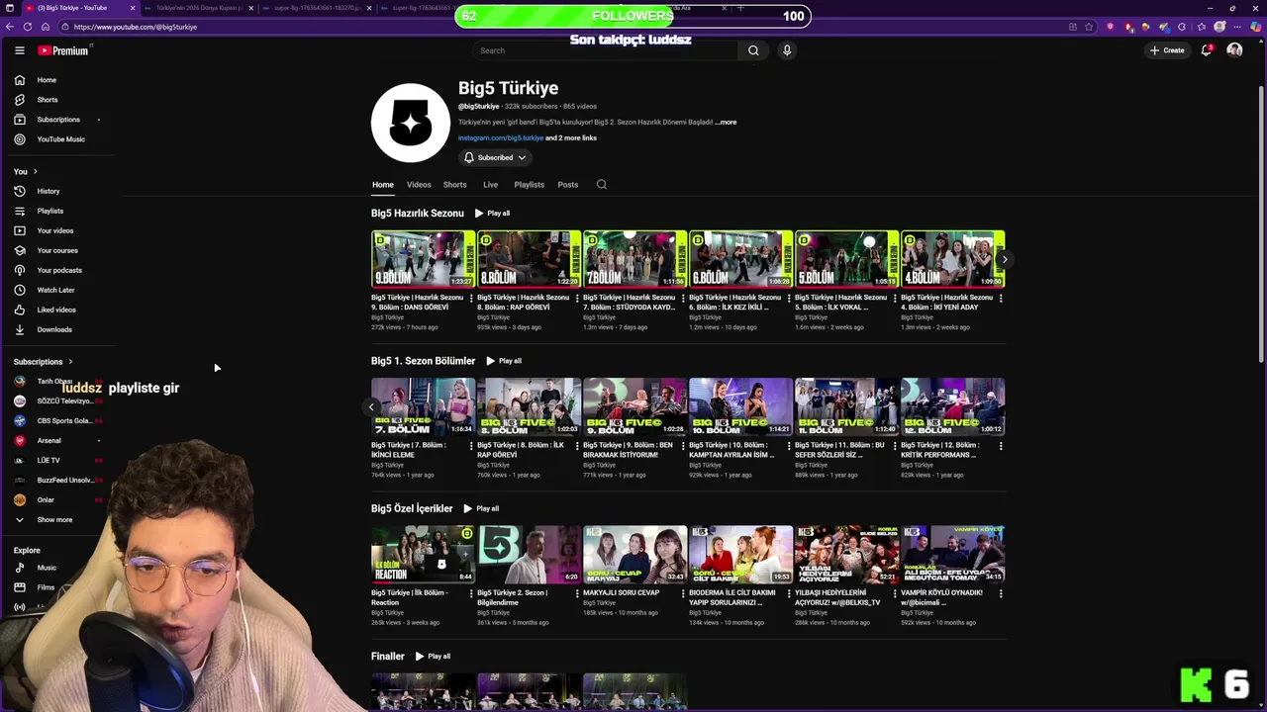Open options for 12. Bölüm video
Viewport: 1267px width, 712px height.
(x=1001, y=446)
